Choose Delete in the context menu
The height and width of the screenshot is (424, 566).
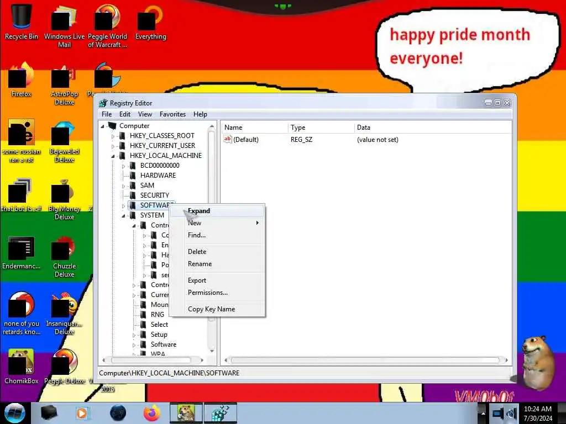(x=217, y=252)
